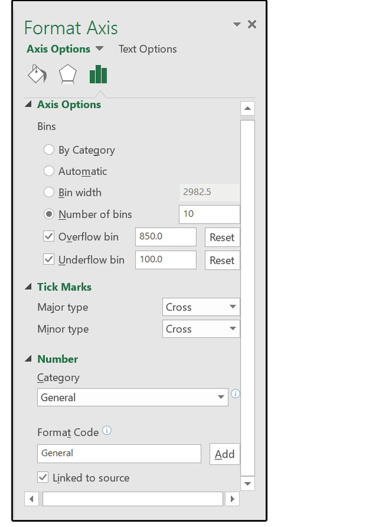Select the Effects pentagon icon

tap(68, 74)
